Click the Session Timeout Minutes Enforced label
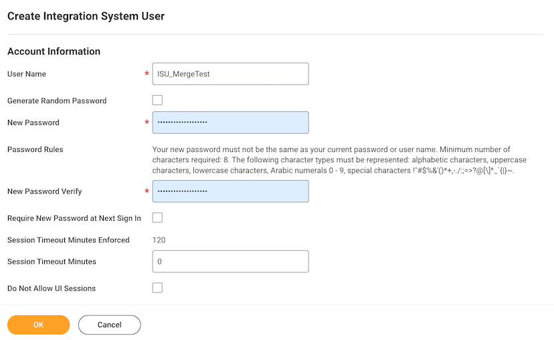 click(68, 240)
